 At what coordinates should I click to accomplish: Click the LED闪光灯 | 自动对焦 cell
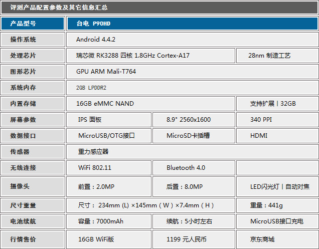(x=277, y=186)
